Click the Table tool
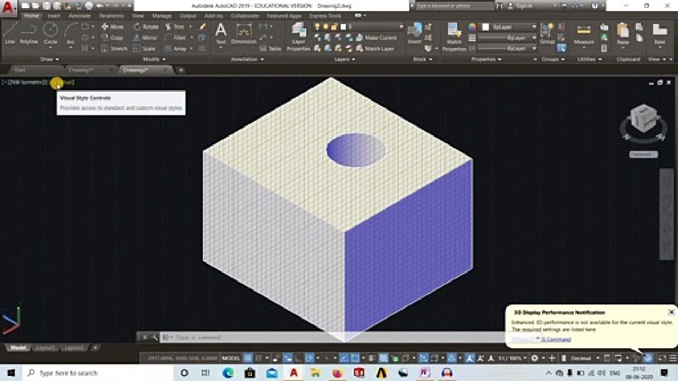This screenshot has height=381, width=678. pos(270,48)
